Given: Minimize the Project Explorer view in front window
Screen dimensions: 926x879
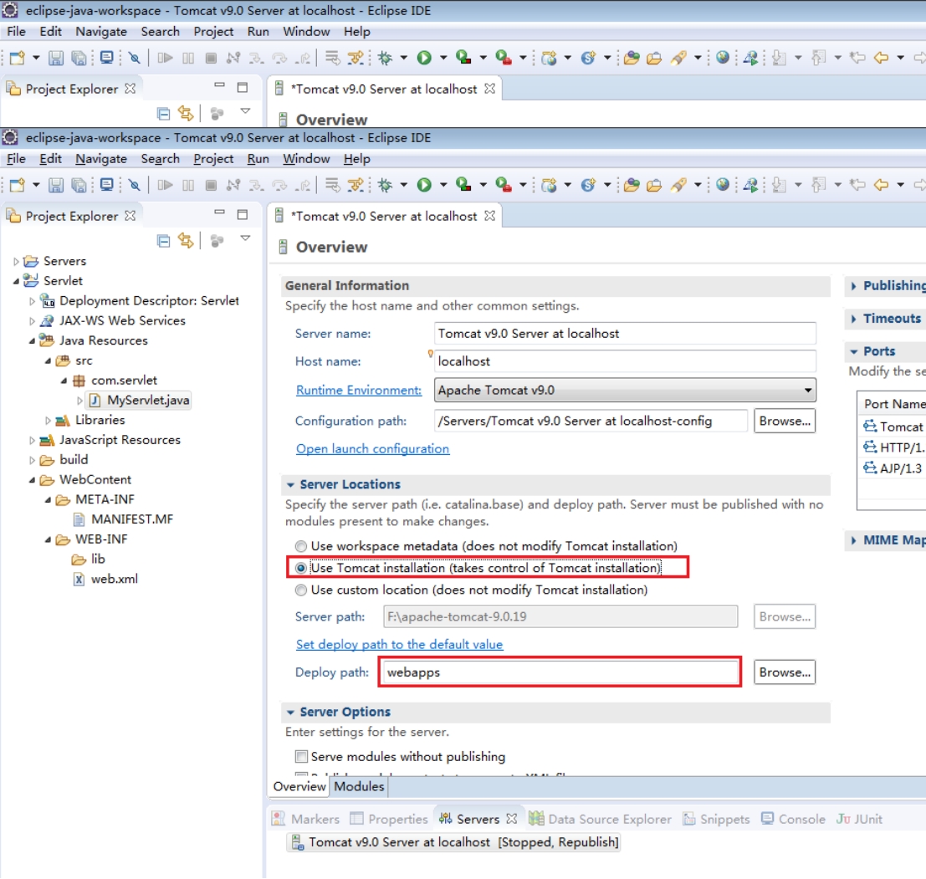Looking at the screenshot, I should click(x=220, y=212).
